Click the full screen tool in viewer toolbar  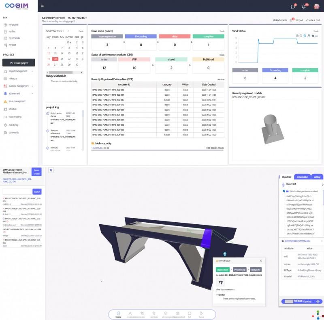[190, 315]
